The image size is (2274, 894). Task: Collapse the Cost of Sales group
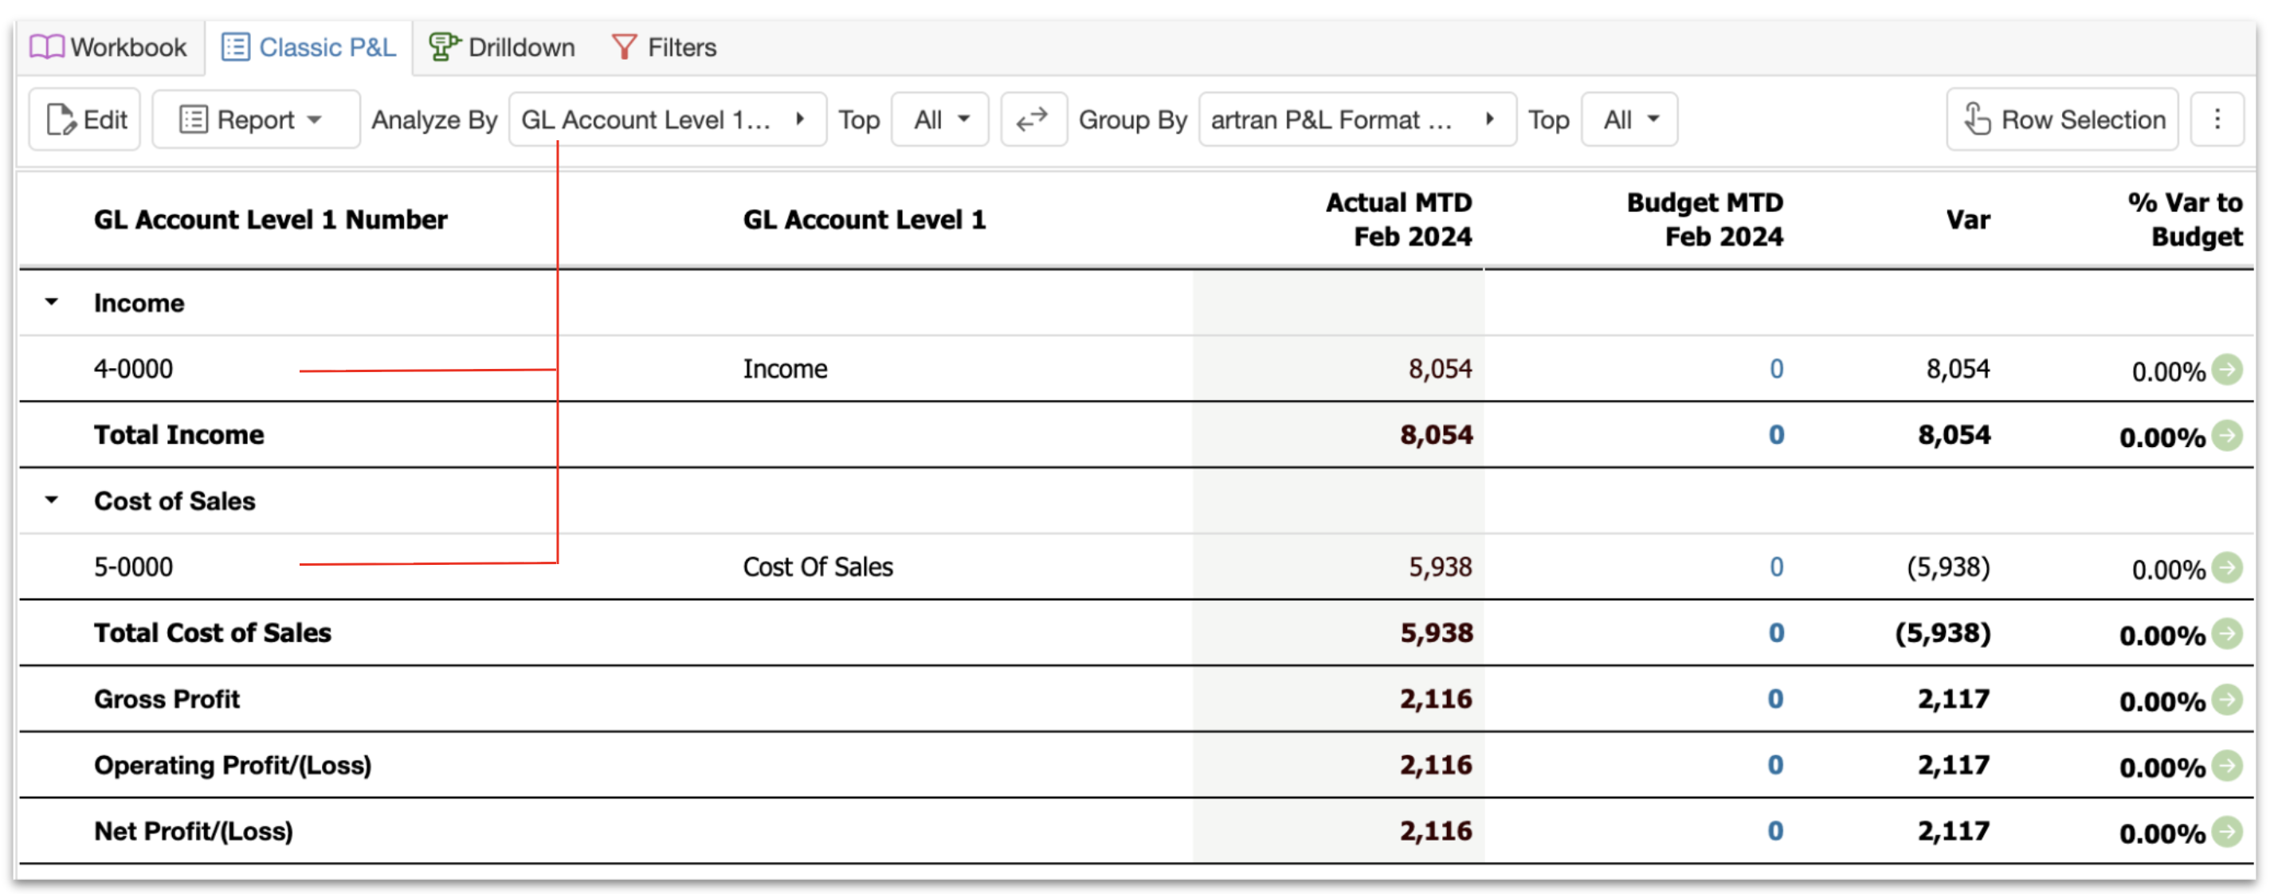pyautogui.click(x=52, y=500)
